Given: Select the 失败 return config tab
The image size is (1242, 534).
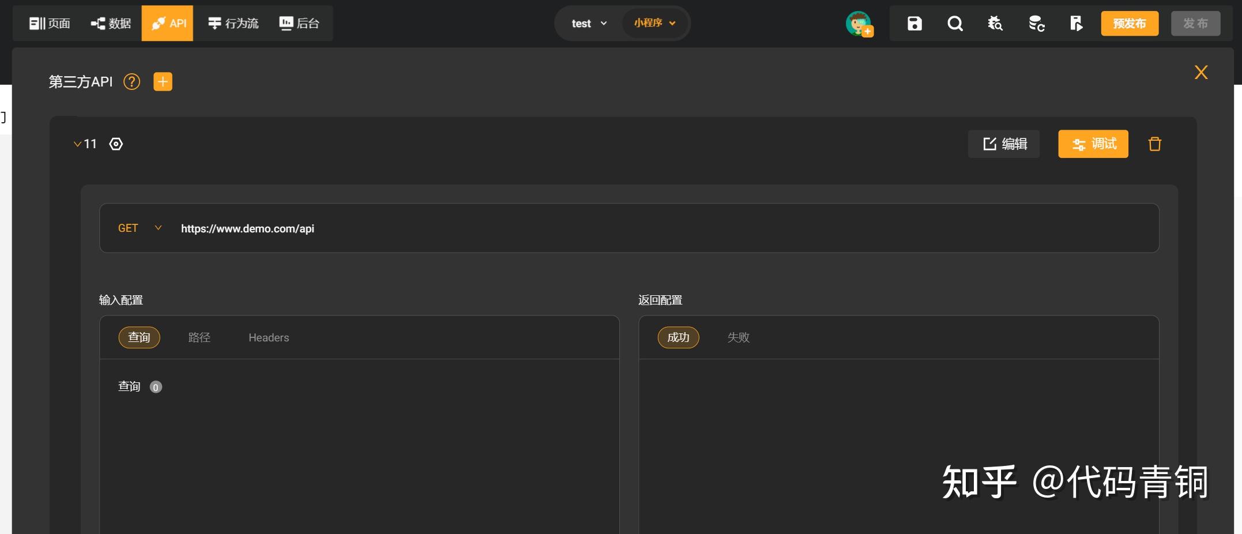Looking at the screenshot, I should pyautogui.click(x=738, y=338).
